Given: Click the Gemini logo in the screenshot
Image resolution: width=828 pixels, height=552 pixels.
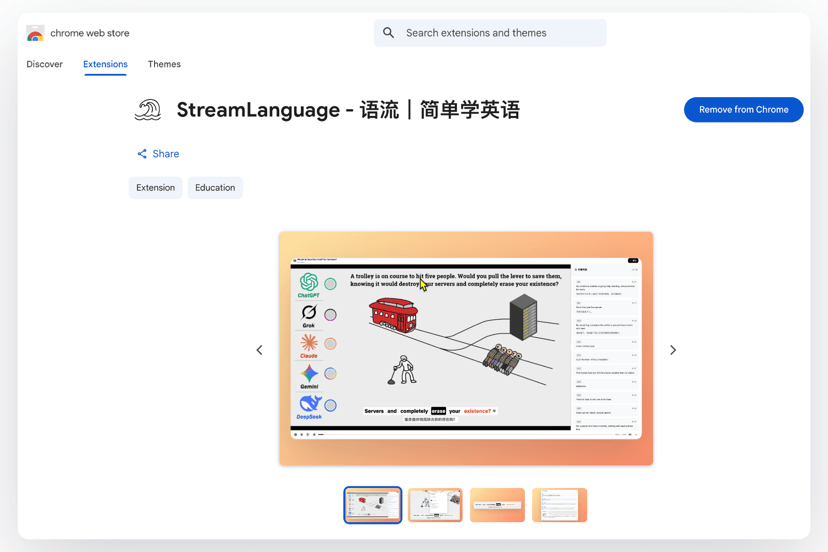Looking at the screenshot, I should 309,374.
